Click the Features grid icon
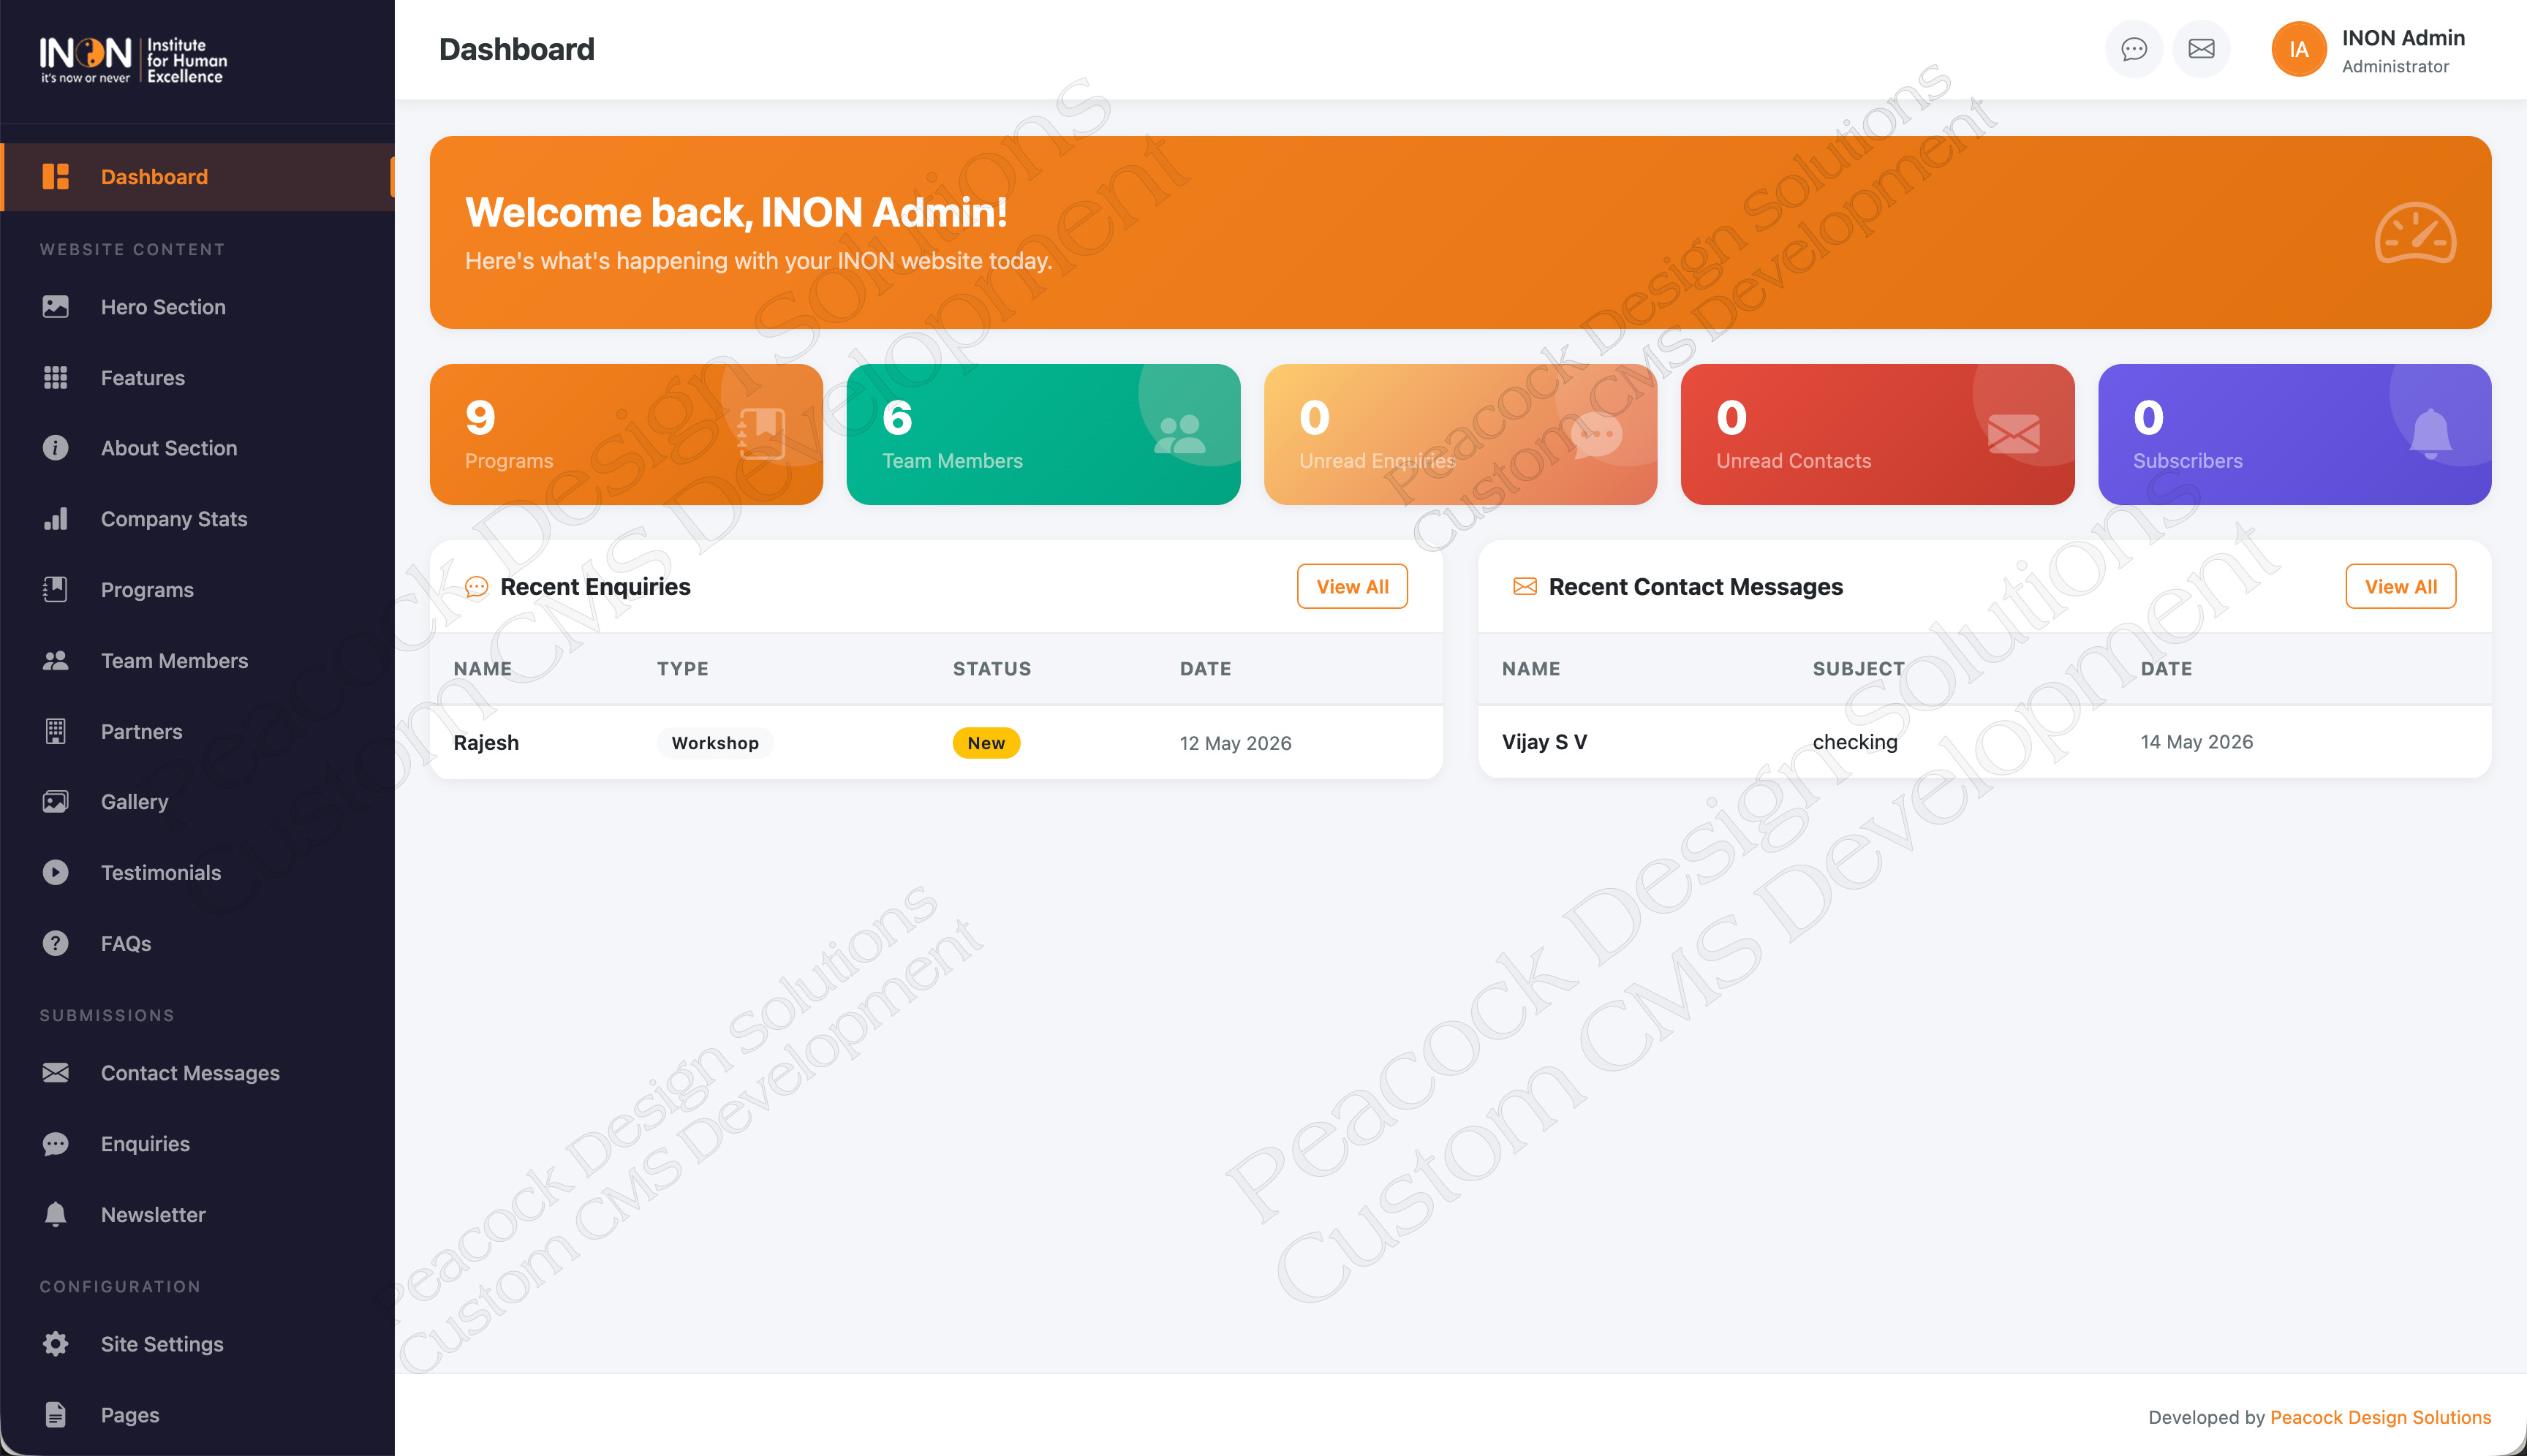This screenshot has width=2527, height=1456. [x=55, y=378]
